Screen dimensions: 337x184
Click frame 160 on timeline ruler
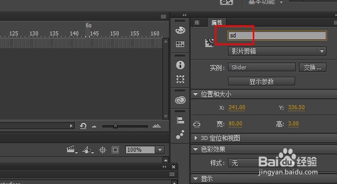click(155, 33)
